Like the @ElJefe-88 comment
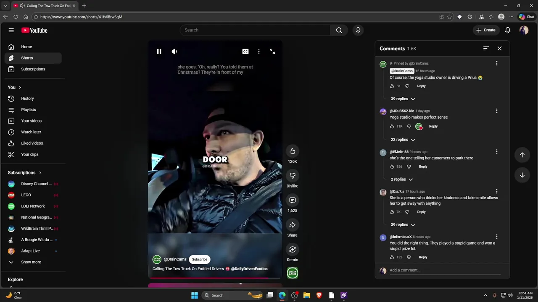 tap(392, 167)
